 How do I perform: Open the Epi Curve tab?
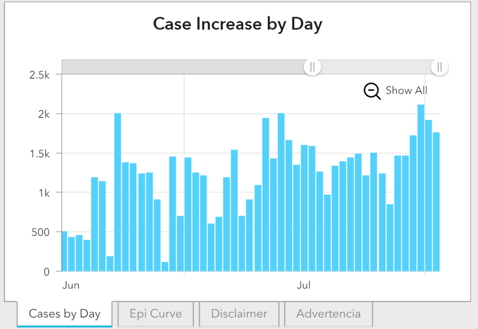tap(156, 314)
